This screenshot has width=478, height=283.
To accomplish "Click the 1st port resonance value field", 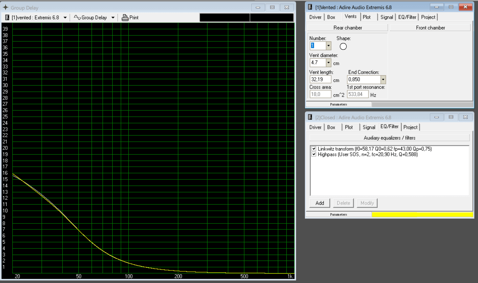I will click(x=358, y=94).
